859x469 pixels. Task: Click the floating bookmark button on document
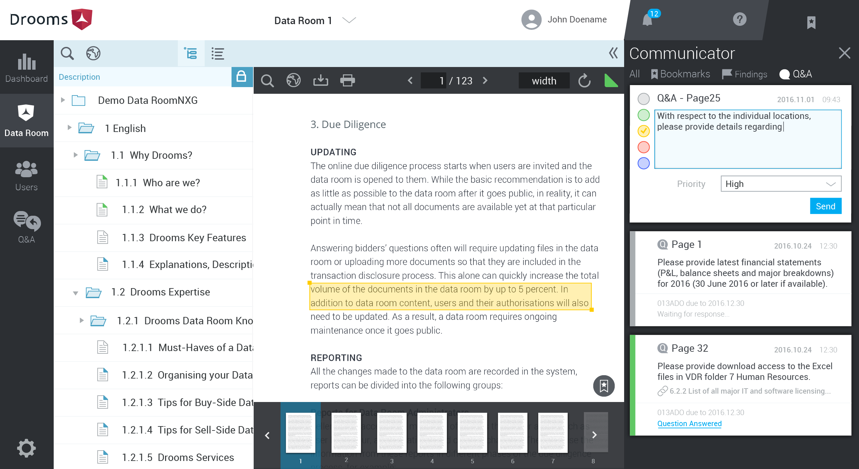pyautogui.click(x=604, y=386)
